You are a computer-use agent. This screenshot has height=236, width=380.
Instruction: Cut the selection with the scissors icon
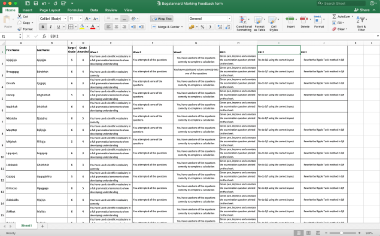pyautogui.click(x=19, y=17)
